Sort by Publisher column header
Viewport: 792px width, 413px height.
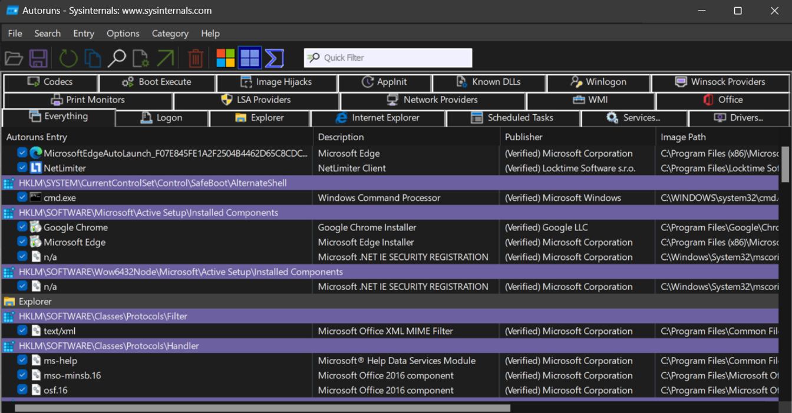(577, 137)
